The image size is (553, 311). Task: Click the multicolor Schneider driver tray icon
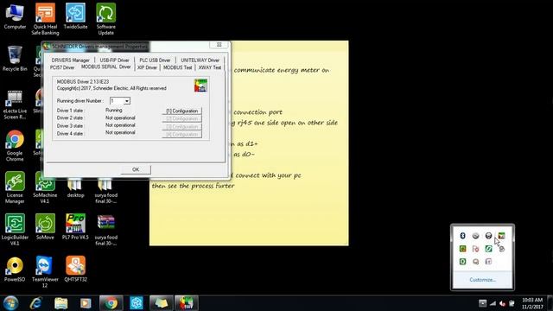click(501, 236)
